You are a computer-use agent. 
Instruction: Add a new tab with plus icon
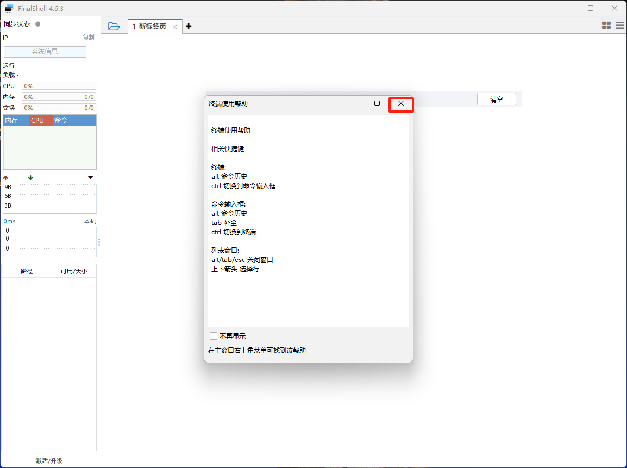coord(189,27)
